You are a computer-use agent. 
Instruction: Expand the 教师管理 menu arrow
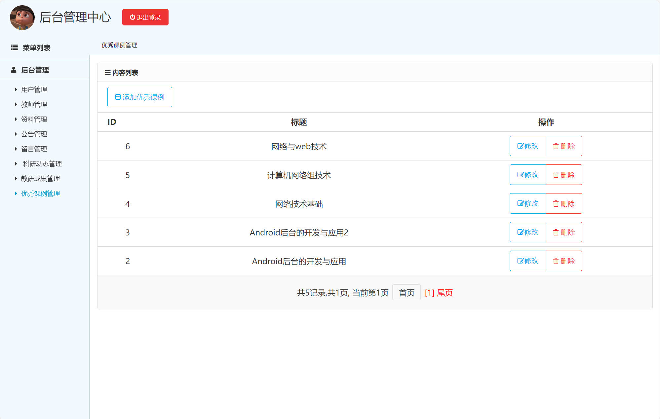point(16,104)
